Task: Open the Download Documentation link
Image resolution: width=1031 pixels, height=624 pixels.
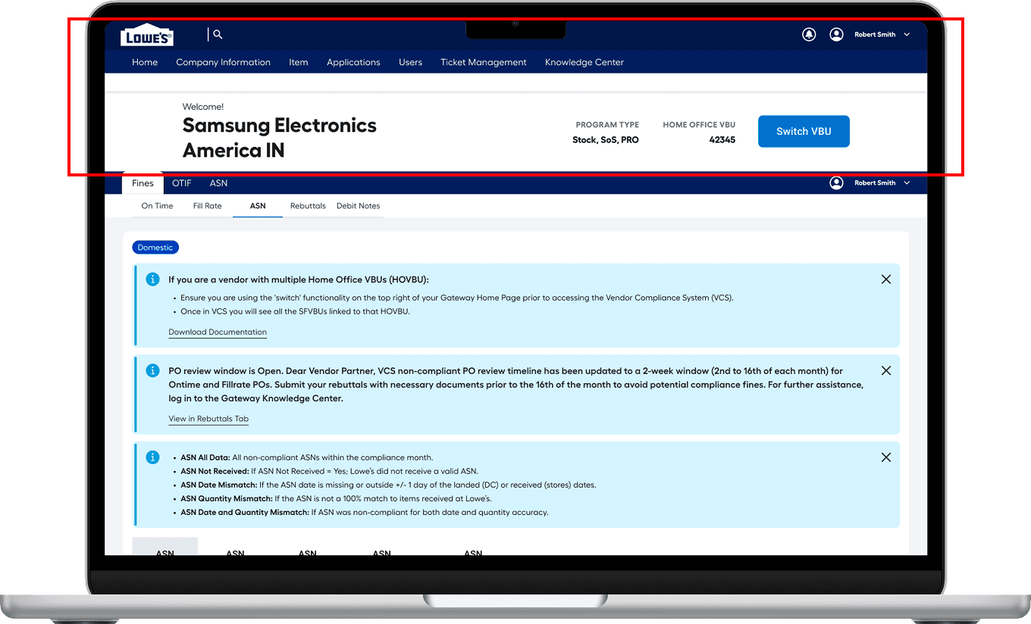Action: 218,332
